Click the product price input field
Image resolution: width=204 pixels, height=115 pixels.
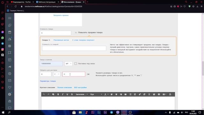coord(55,33)
